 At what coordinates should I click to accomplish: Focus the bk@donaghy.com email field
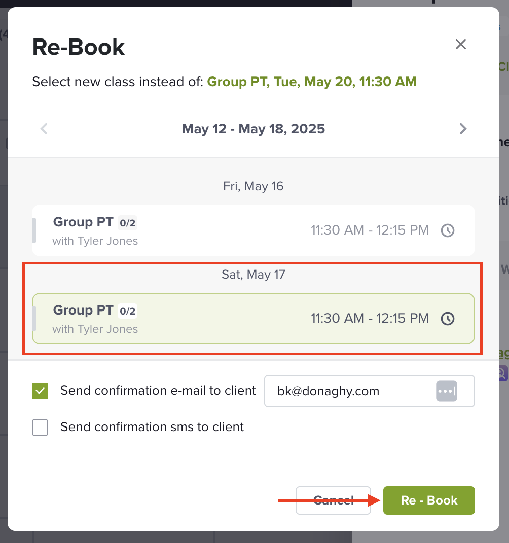point(370,391)
